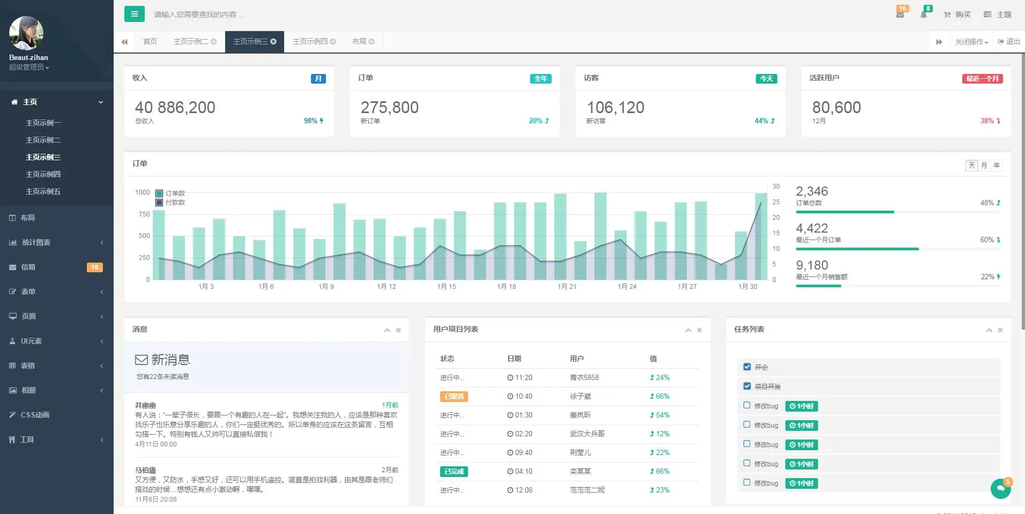Toggle the sidebar with the hamburger menu button
The height and width of the screenshot is (514, 1025).
(134, 14)
